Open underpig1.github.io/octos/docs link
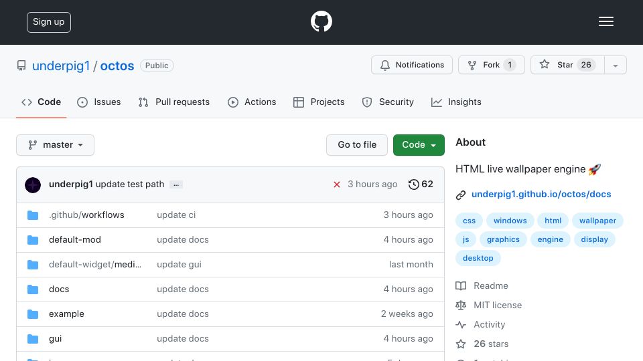The width and height of the screenshot is (643, 361). pos(541,194)
